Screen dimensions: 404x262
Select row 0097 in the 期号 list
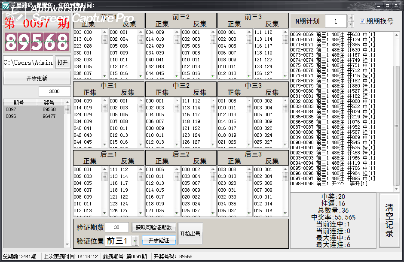tap(34, 109)
